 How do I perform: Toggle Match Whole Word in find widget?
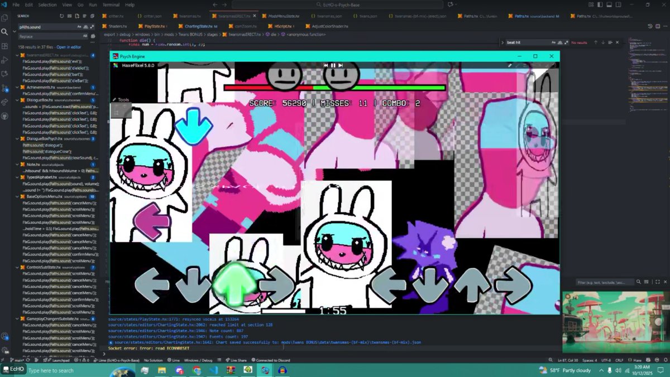click(x=560, y=42)
